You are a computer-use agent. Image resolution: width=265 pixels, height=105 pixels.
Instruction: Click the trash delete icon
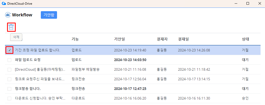[11, 27]
